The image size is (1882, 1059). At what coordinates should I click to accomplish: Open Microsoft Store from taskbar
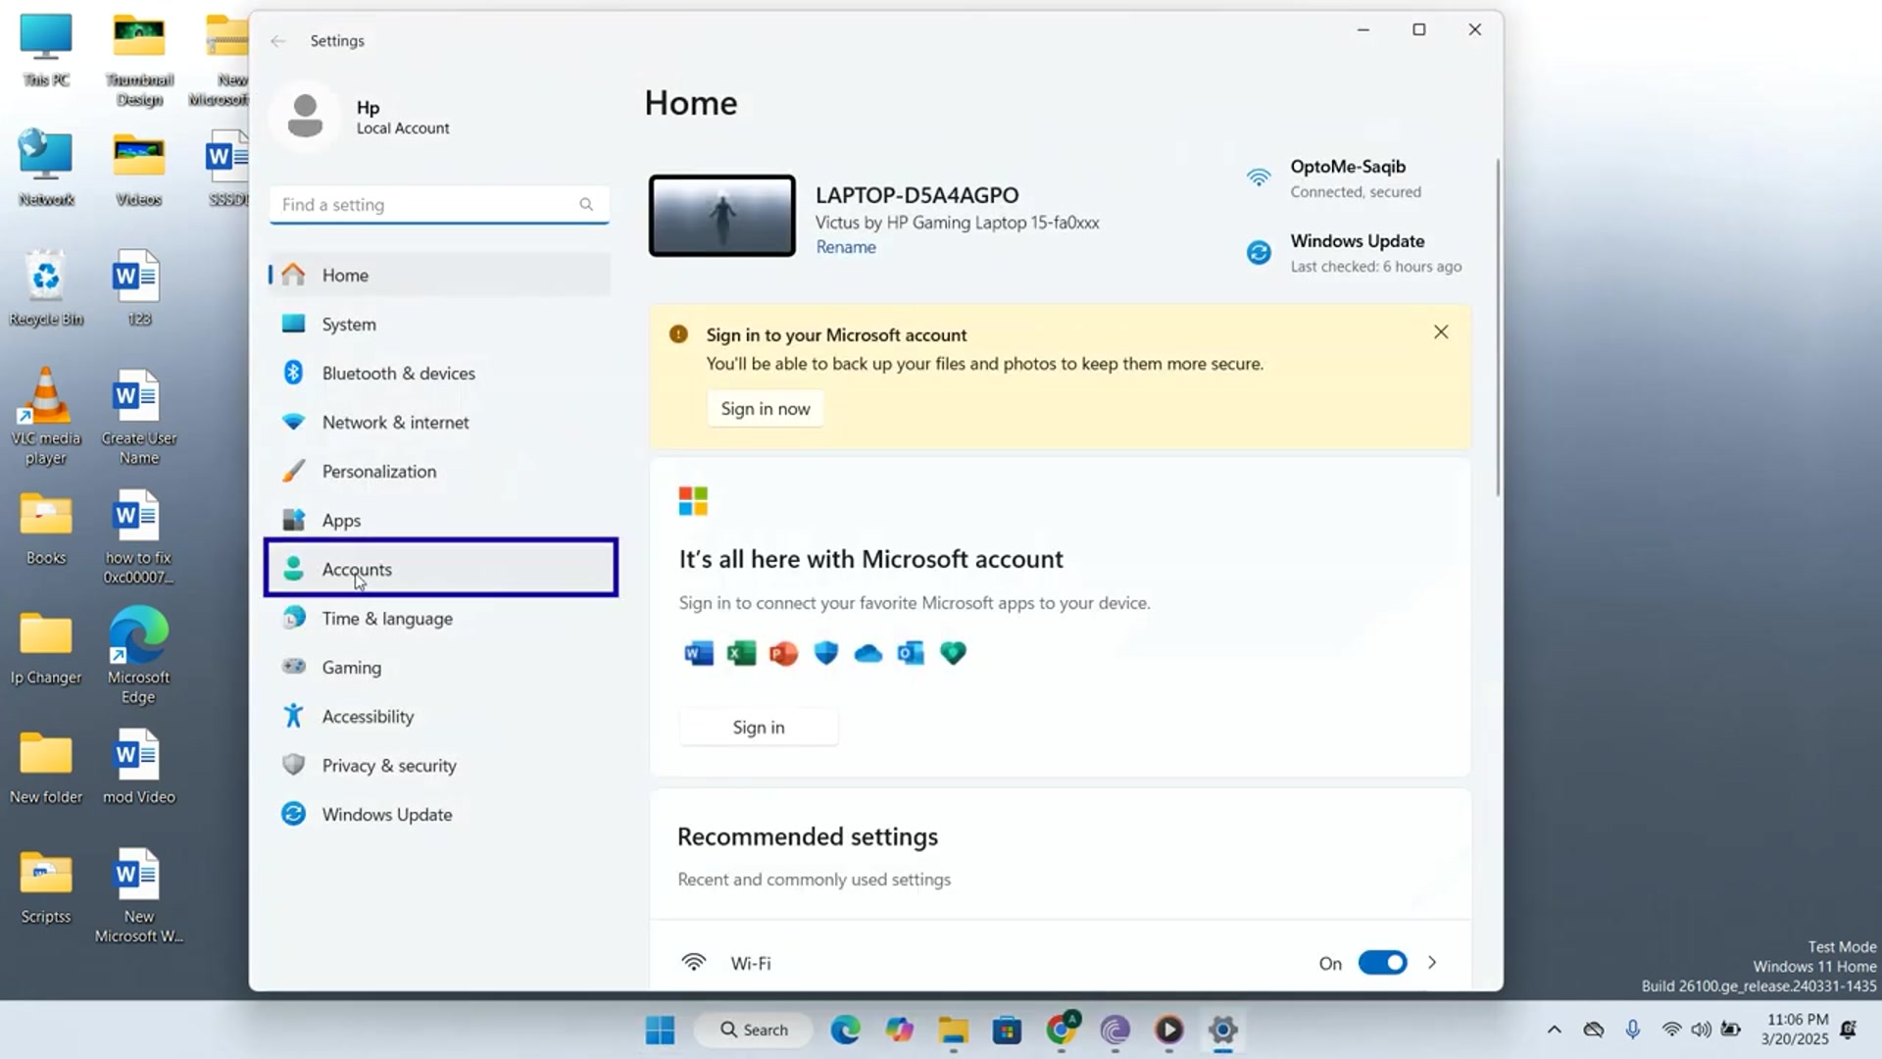(x=1007, y=1030)
